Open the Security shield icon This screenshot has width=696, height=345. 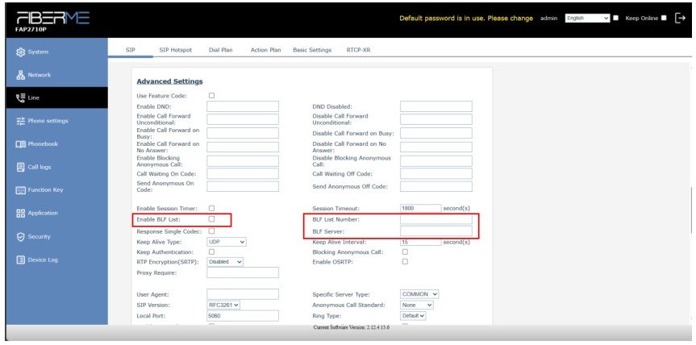pyautogui.click(x=20, y=237)
